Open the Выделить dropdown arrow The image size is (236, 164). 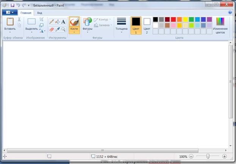tap(31, 32)
